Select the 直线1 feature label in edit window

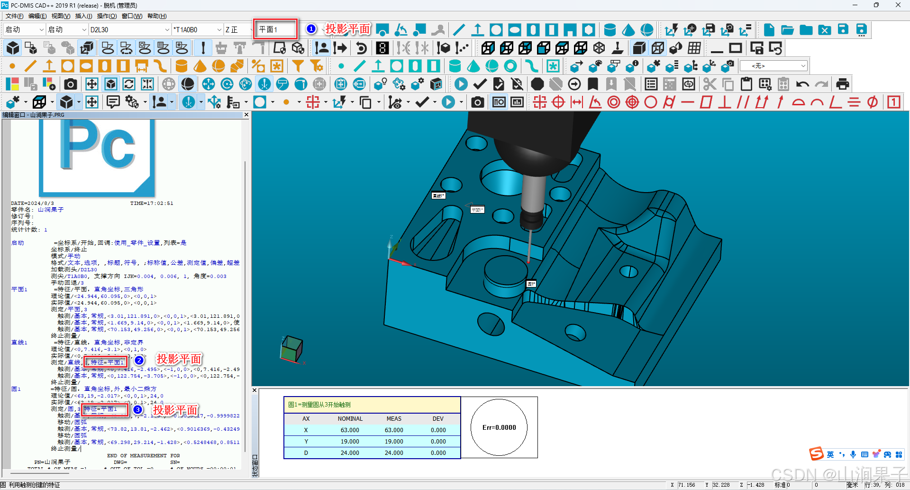pos(19,342)
